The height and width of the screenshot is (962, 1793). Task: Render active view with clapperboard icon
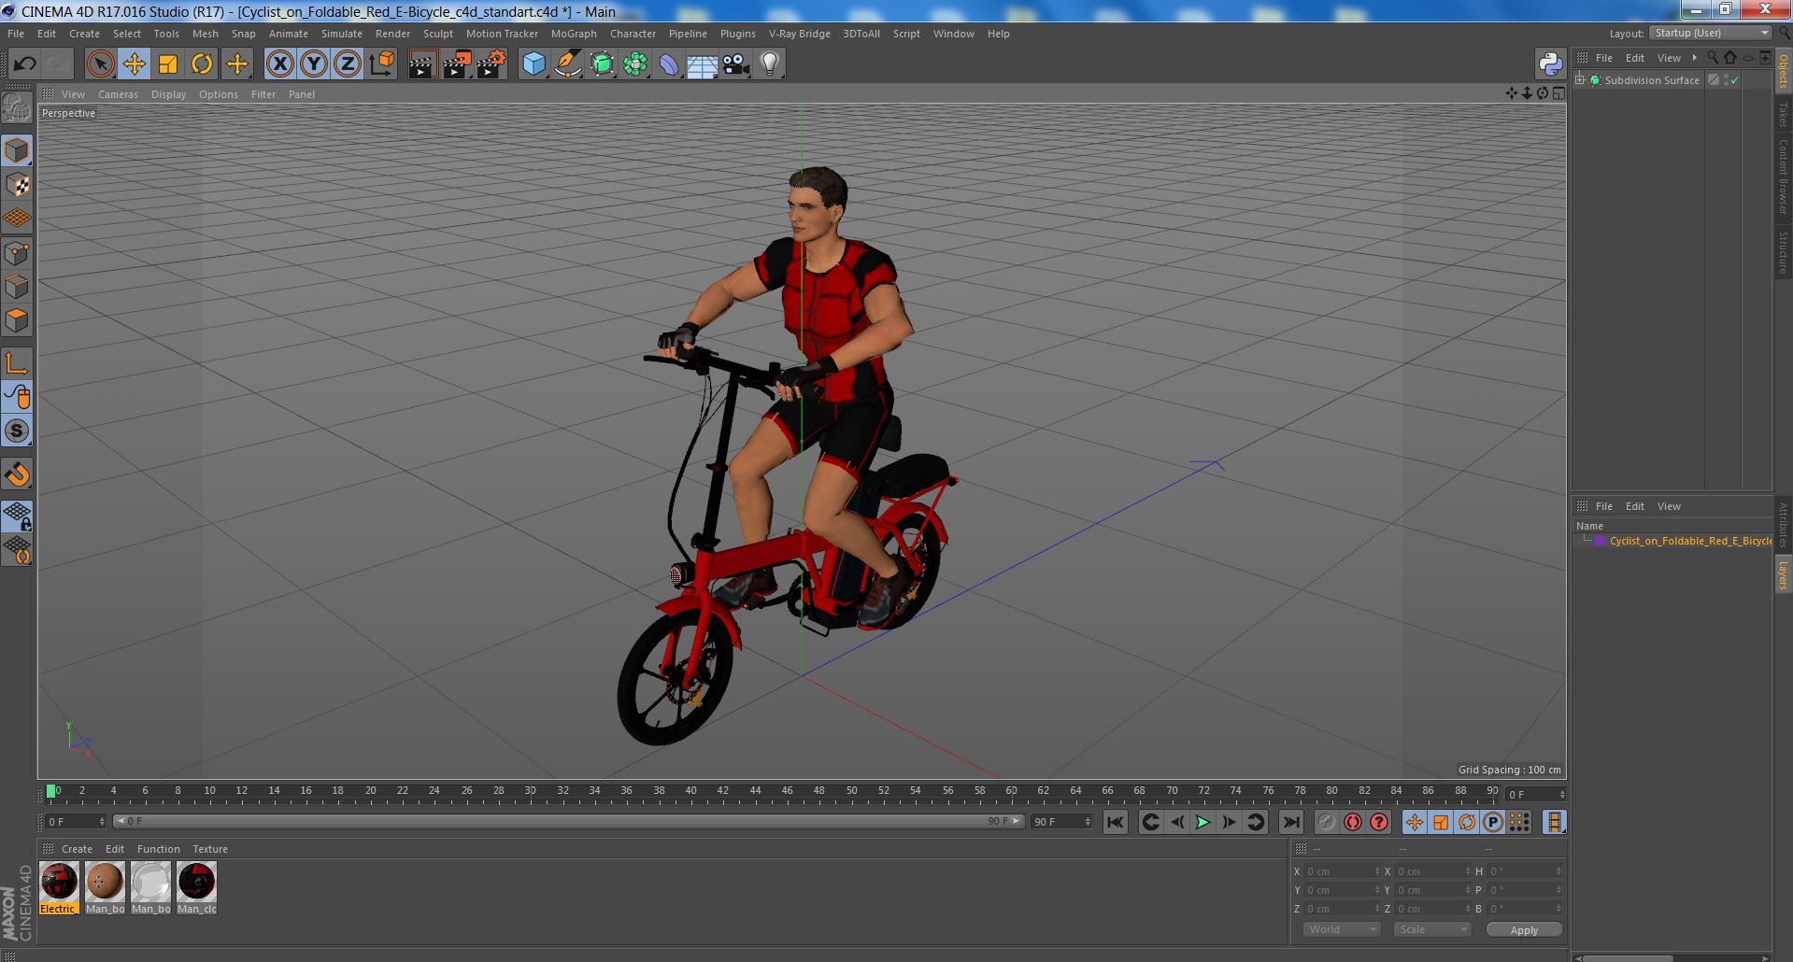422,64
